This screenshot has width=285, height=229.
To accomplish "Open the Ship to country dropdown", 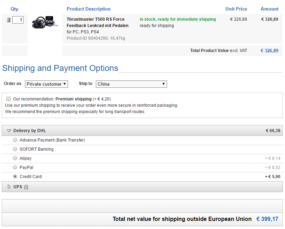I will click(131, 84).
